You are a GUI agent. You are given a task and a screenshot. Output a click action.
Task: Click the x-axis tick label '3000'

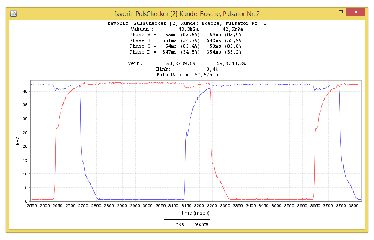[147, 206]
